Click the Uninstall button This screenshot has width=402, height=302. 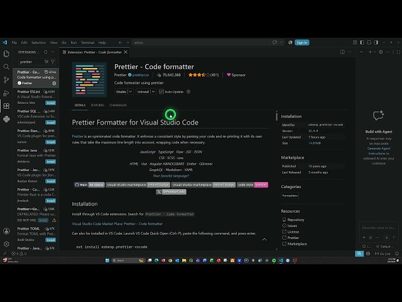(143, 92)
